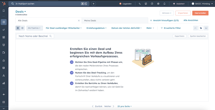
Task: Open the Notifications bell icon
Action: pos(164,4)
